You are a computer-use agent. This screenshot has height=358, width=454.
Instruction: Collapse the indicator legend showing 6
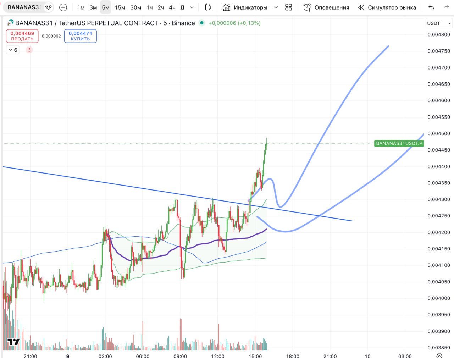click(13, 50)
